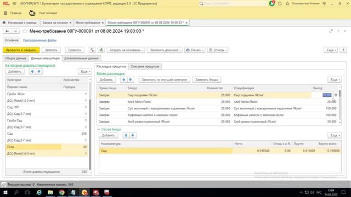Viewport: 351px width, 197px height.
Task: Open the top toolbar Еще dropdown
Action: click(x=331, y=50)
